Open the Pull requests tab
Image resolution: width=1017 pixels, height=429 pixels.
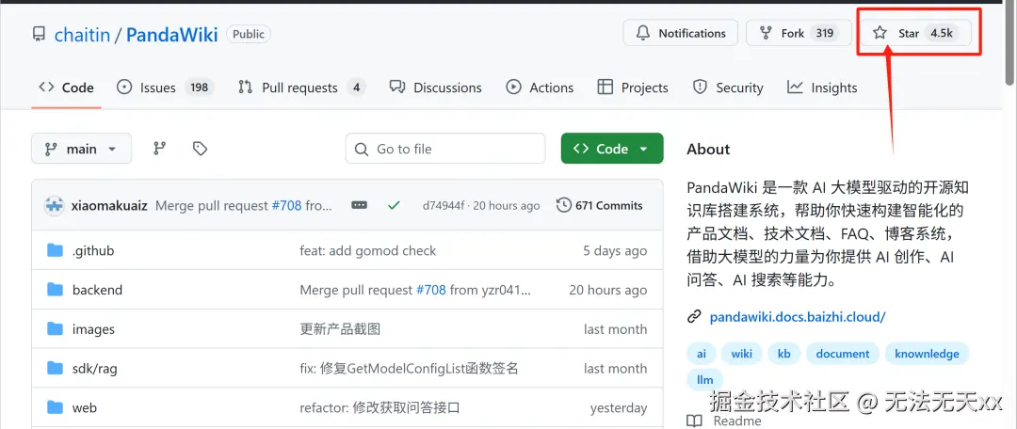300,87
